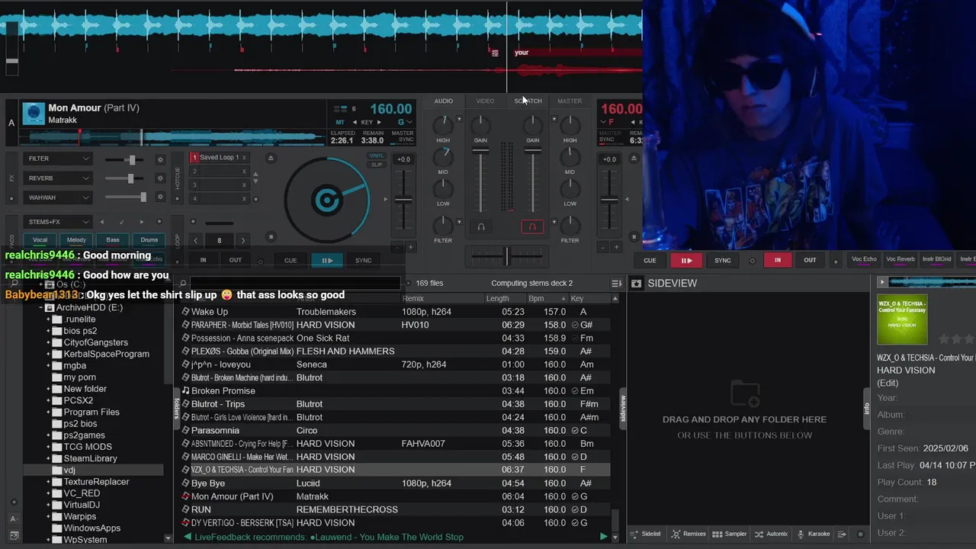Toggle the Melody stem pad
The image size is (976, 549).
77,240
